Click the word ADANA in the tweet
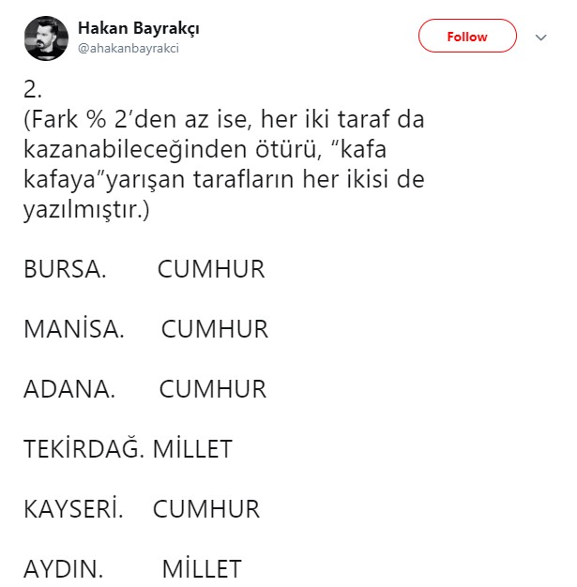 coord(68,389)
